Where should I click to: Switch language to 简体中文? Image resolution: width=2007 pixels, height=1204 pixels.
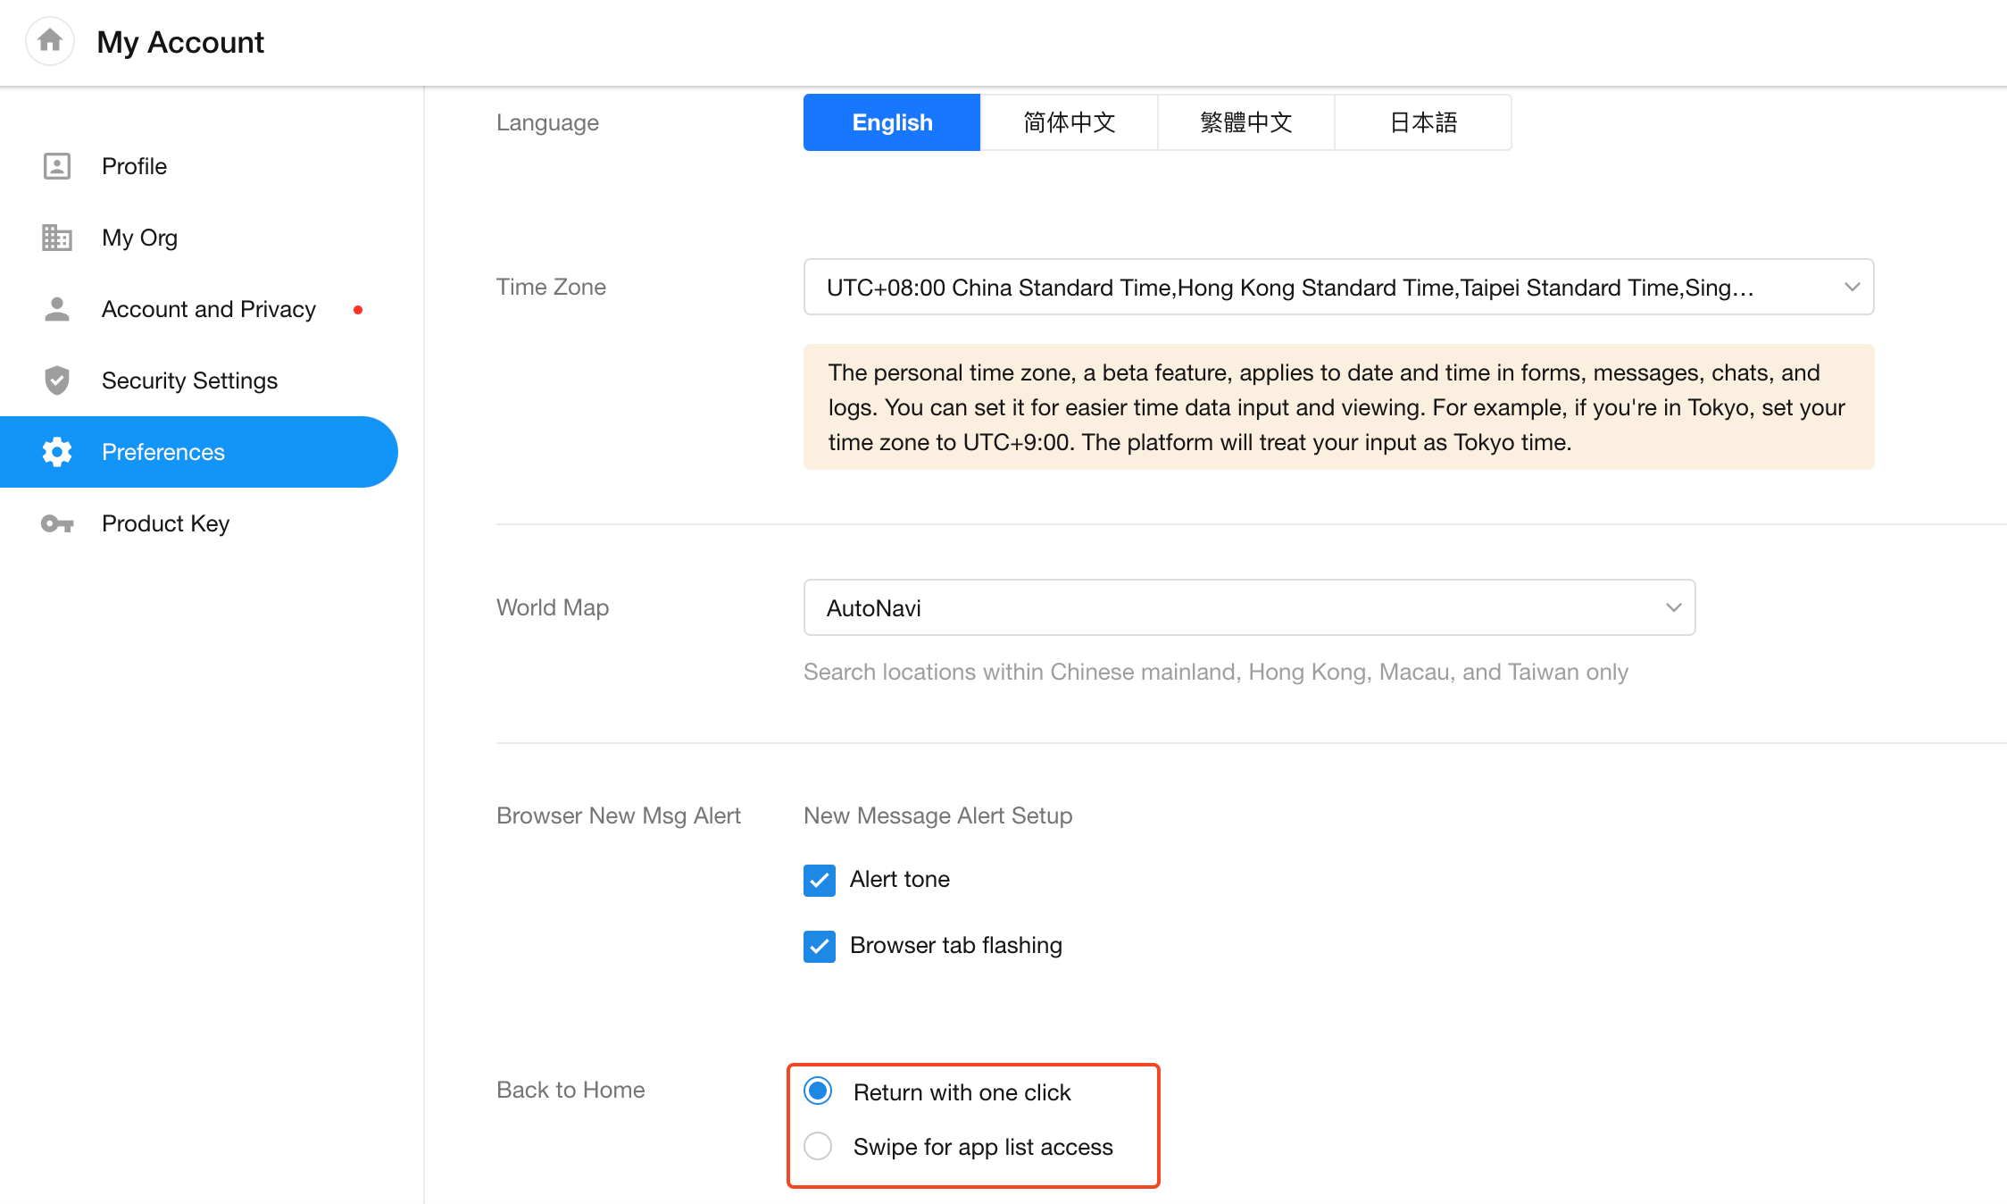coord(1069,122)
